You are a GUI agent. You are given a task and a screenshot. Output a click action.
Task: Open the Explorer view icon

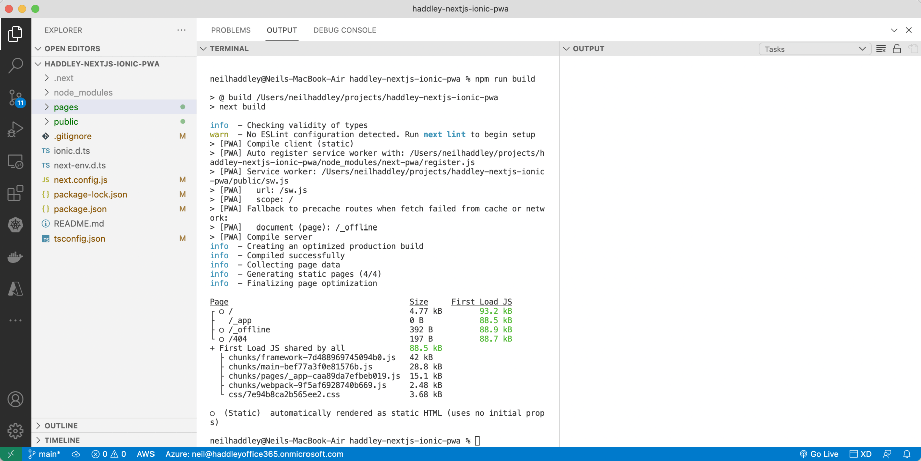15,34
